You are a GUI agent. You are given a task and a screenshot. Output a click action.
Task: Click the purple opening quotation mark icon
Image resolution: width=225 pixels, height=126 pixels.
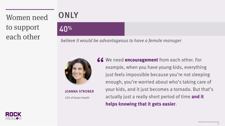click(x=100, y=60)
